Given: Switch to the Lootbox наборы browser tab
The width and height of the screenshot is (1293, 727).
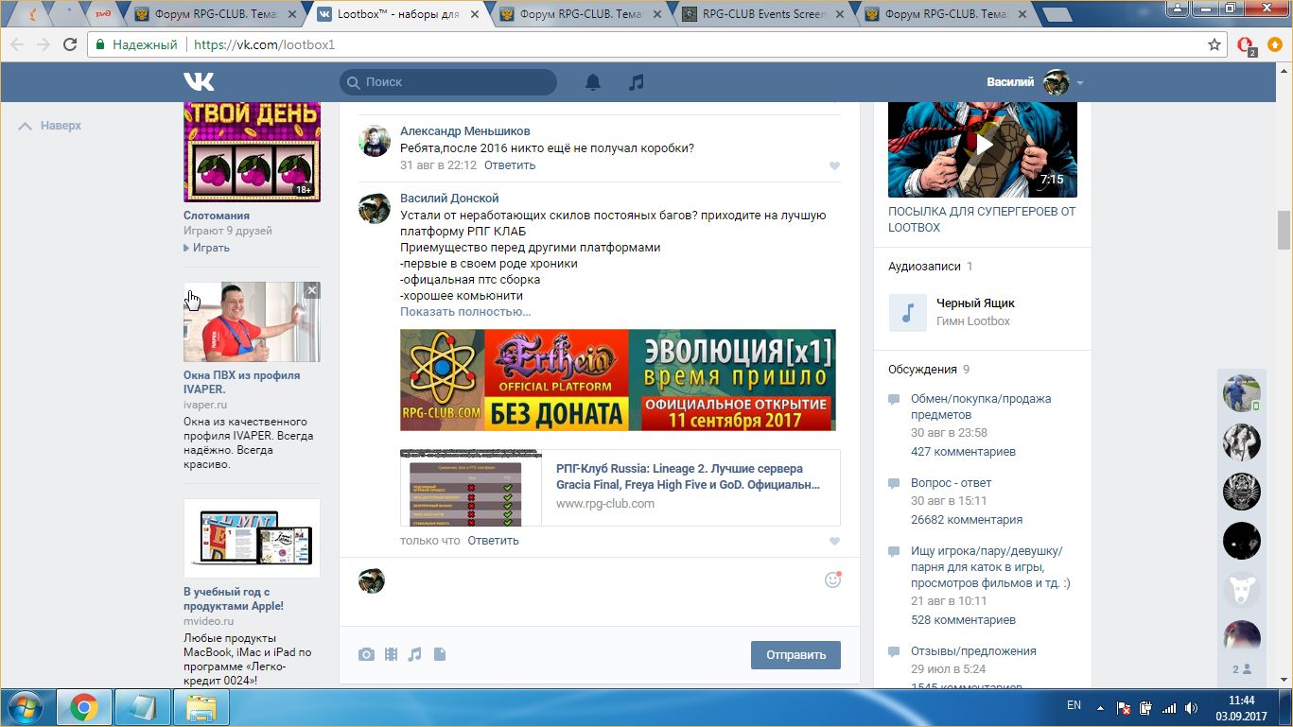Looking at the screenshot, I should coord(399,14).
